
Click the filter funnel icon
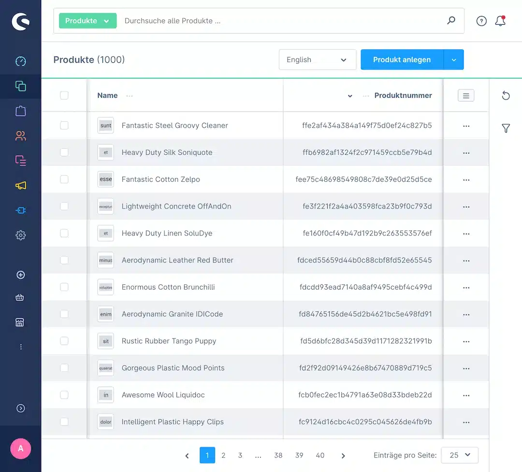506,128
